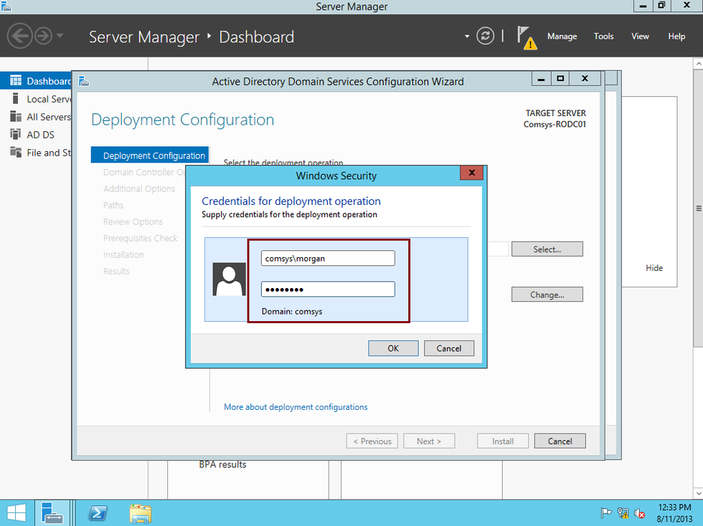Minimize the AD DS Configuration Wizard

point(541,79)
